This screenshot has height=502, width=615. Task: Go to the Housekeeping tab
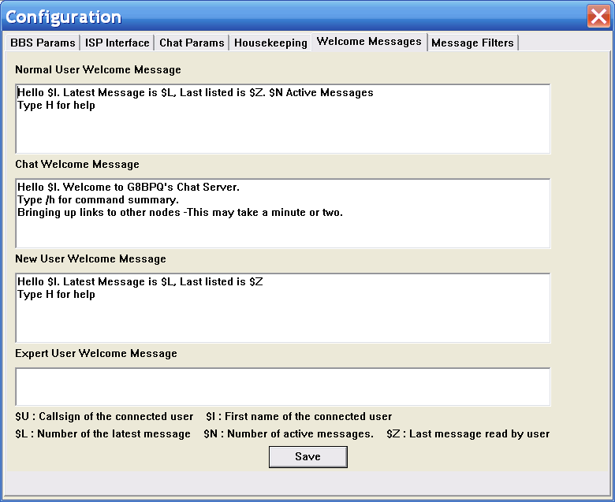270,43
